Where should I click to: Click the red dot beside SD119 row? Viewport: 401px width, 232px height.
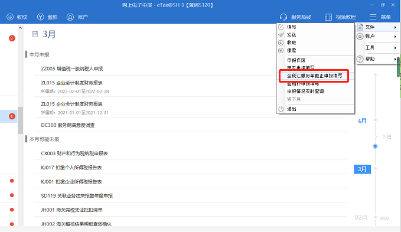[x=12, y=195]
